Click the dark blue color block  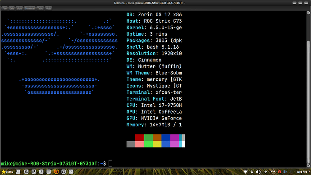[x=166, y=138]
